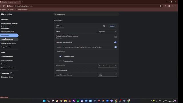Open Скачанные файлы section
This screenshot has height=103, width=183.
click(7, 56)
